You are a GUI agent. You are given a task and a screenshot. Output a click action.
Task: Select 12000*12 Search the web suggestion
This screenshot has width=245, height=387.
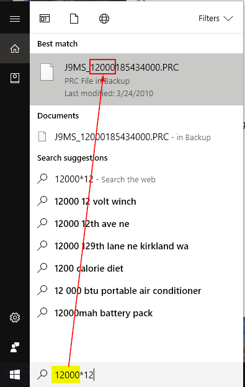[136, 179]
